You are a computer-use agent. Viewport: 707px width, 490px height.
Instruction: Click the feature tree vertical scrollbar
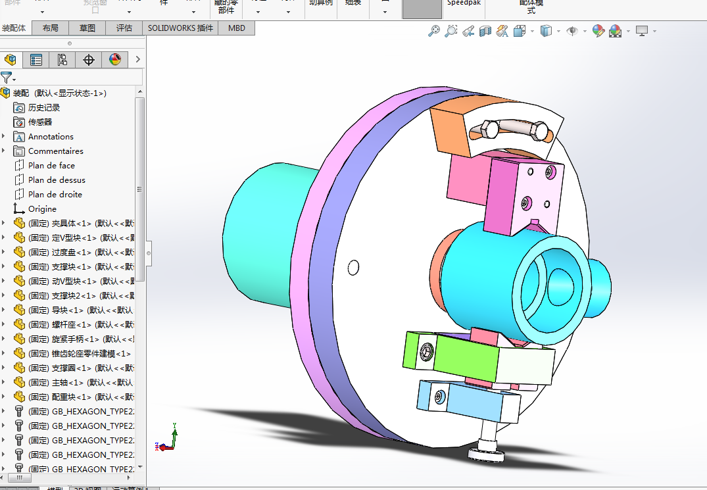(139, 189)
